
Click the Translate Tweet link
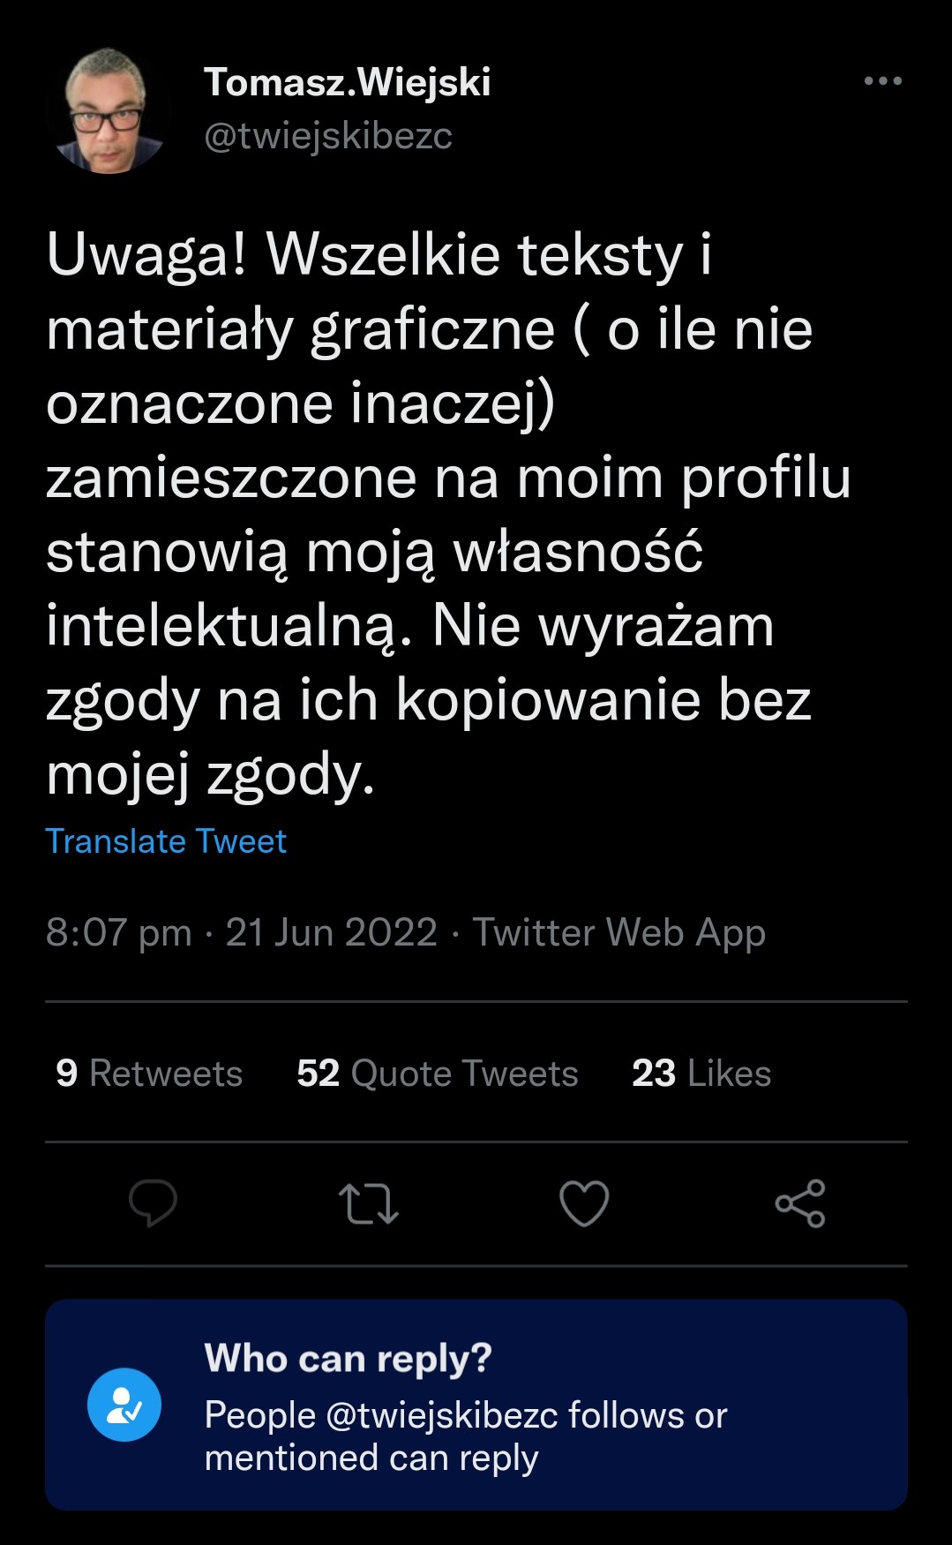166,841
